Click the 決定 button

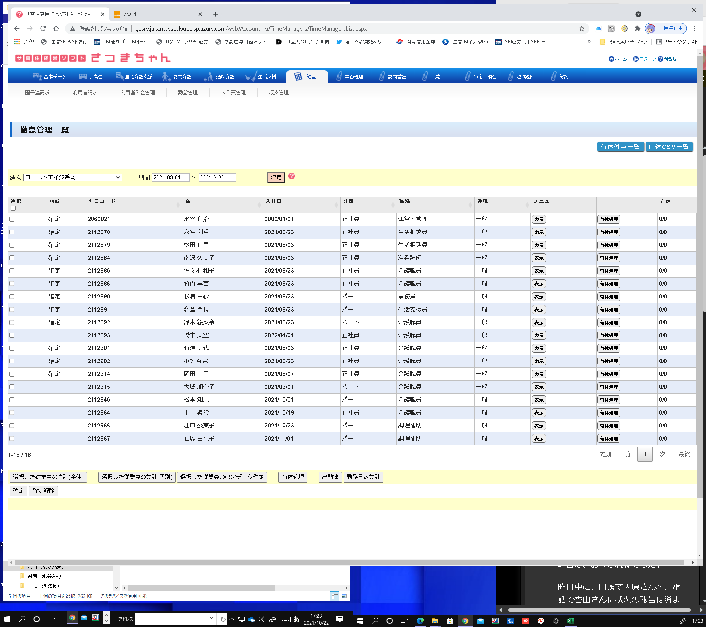coord(276,177)
